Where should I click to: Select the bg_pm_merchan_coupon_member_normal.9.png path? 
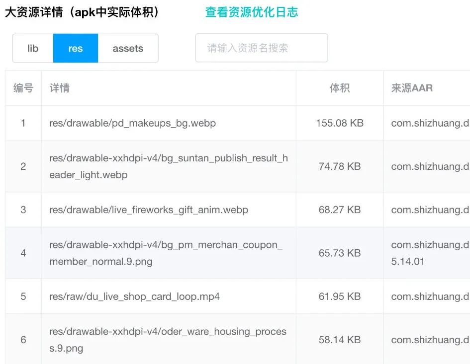(x=166, y=253)
